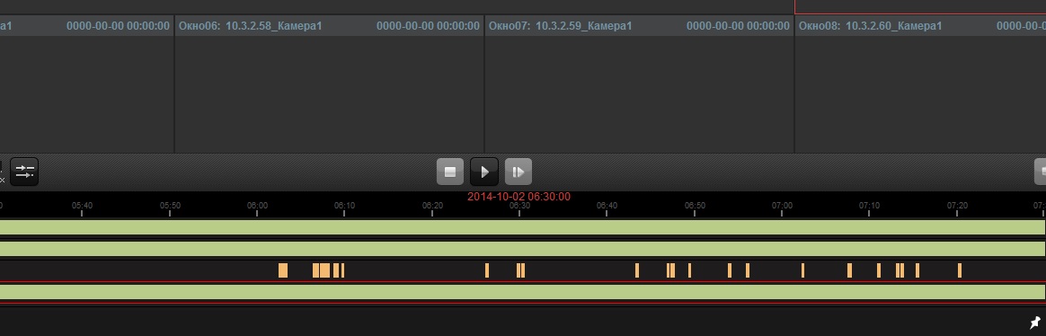
Task: Jump to last orange event marker past 07:20
Action: (959, 270)
